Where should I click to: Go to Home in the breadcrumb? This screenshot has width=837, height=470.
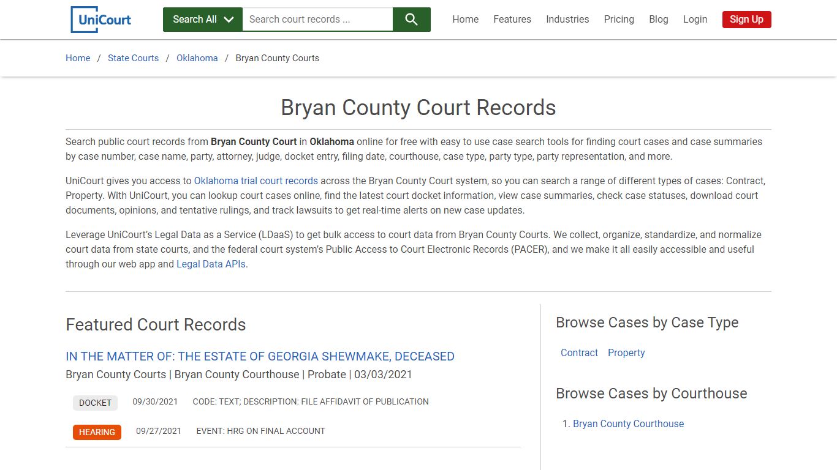pyautogui.click(x=78, y=58)
